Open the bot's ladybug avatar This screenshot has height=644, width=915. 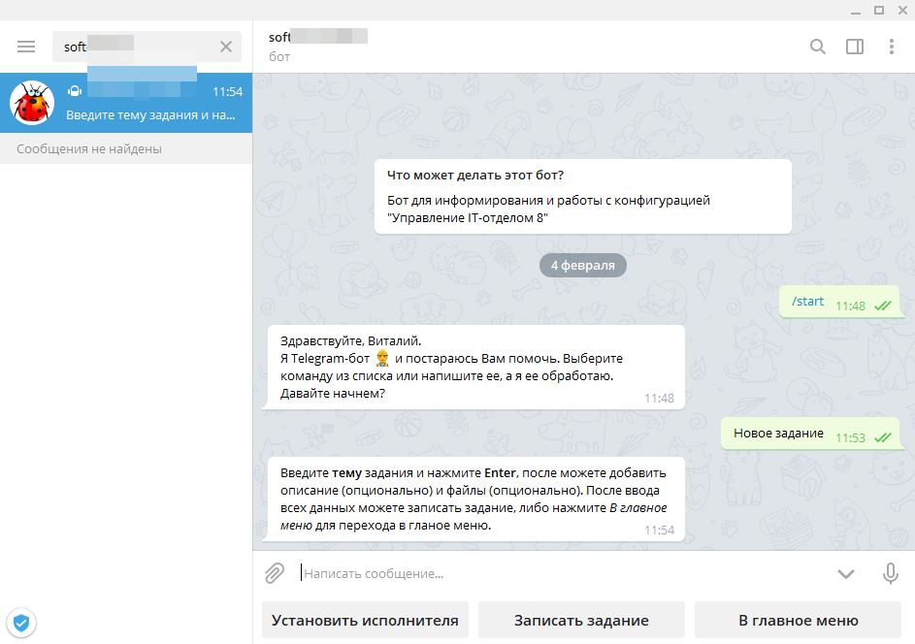32,102
